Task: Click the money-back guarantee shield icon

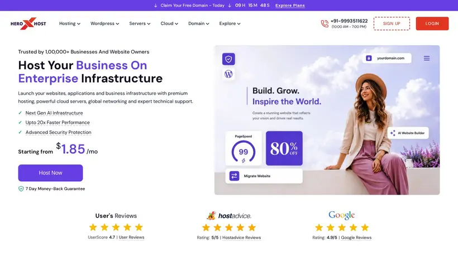Action: (x=21, y=189)
